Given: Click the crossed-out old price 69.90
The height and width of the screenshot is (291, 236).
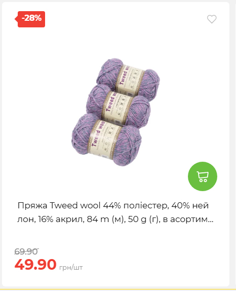Looking at the screenshot, I should click(x=26, y=251).
